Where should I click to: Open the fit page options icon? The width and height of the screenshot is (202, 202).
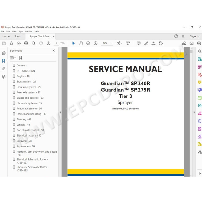tap(119, 43)
